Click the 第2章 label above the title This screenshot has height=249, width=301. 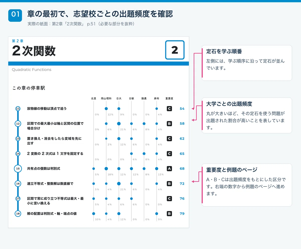tap(18, 41)
